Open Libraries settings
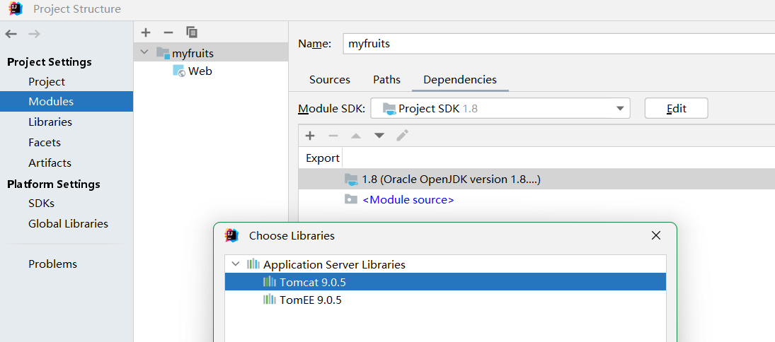This screenshot has width=775, height=342. tap(50, 122)
